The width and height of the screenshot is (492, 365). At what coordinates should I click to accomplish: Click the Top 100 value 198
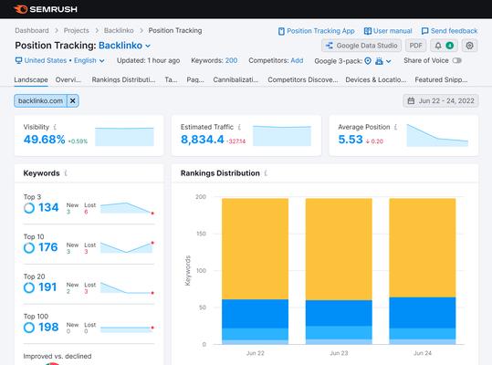(48, 328)
